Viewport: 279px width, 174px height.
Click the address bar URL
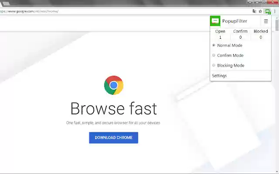point(29,11)
